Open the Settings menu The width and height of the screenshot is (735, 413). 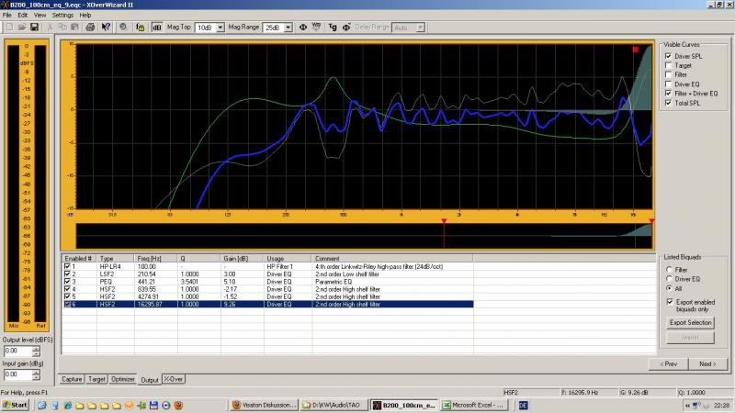tap(62, 16)
